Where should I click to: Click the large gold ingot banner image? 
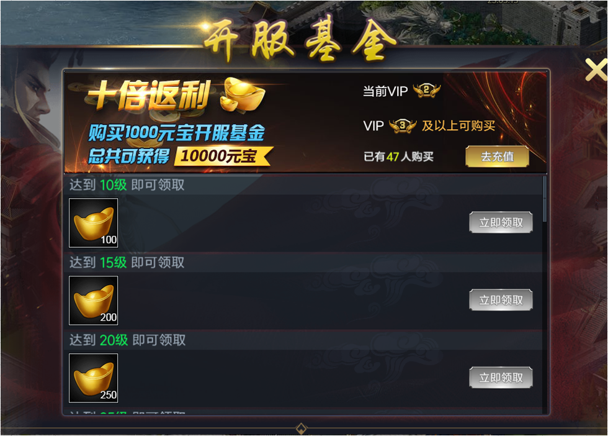tap(243, 94)
